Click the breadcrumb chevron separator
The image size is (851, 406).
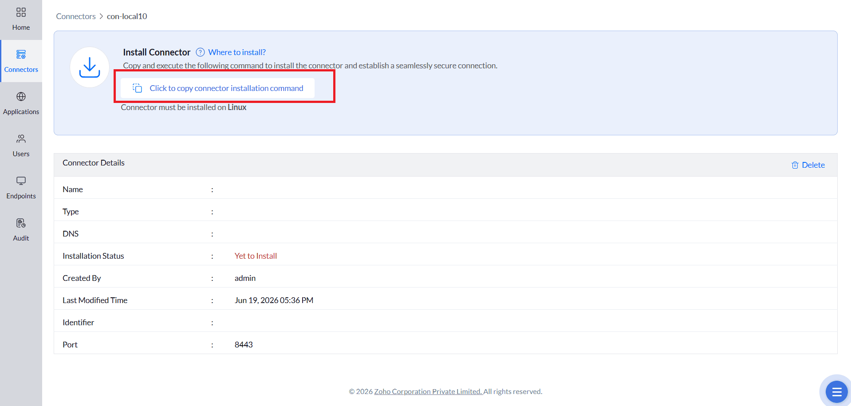point(101,16)
